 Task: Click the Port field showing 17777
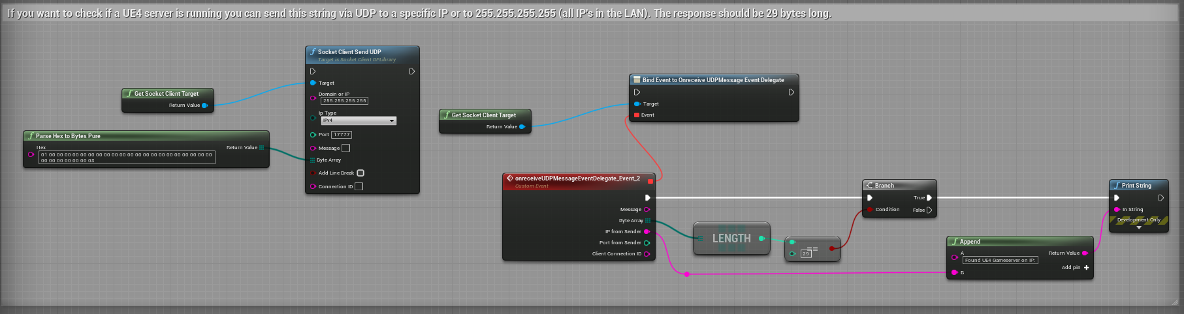(342, 135)
